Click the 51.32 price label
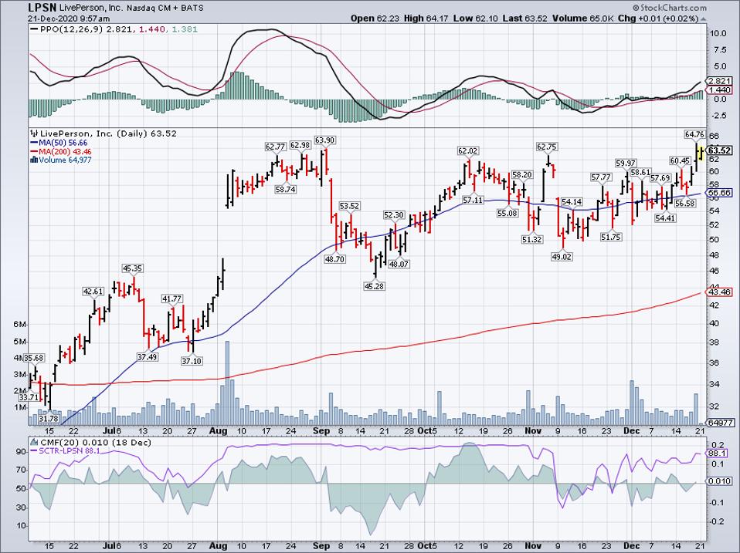Screen dimensions: 740x553 (532, 239)
